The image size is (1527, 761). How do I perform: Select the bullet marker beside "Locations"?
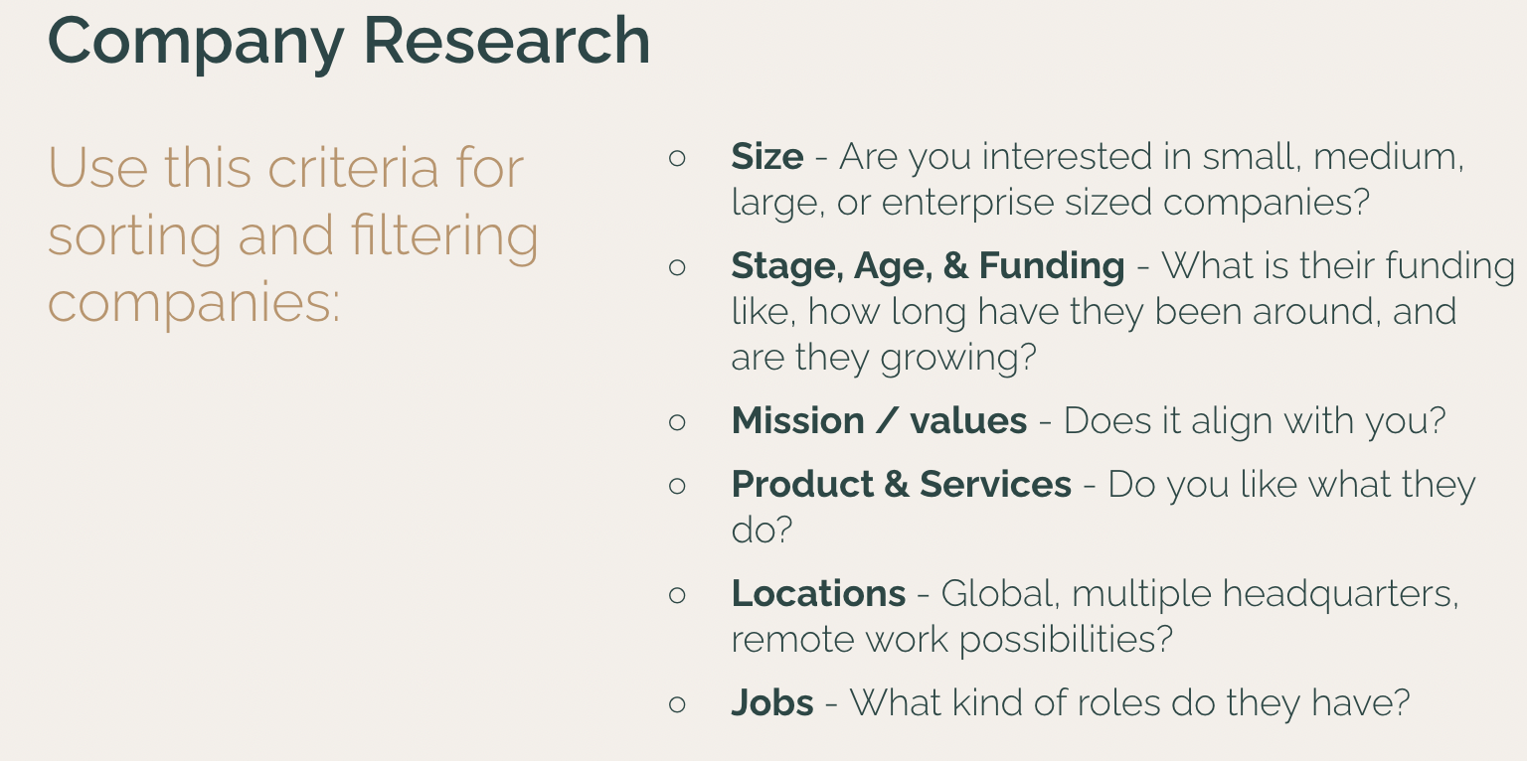tap(678, 594)
